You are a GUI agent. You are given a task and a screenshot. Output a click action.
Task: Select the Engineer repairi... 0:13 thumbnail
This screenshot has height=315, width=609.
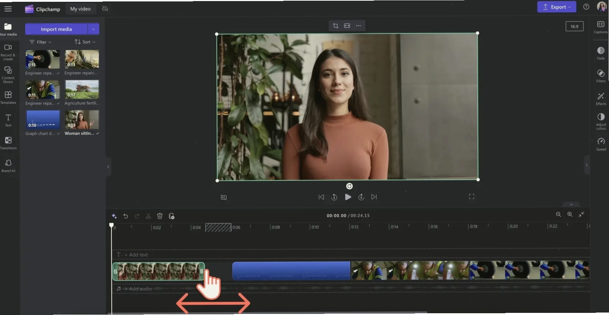click(x=82, y=59)
